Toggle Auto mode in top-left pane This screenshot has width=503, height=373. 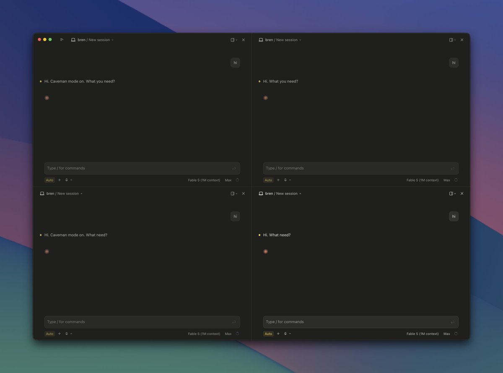(x=49, y=180)
